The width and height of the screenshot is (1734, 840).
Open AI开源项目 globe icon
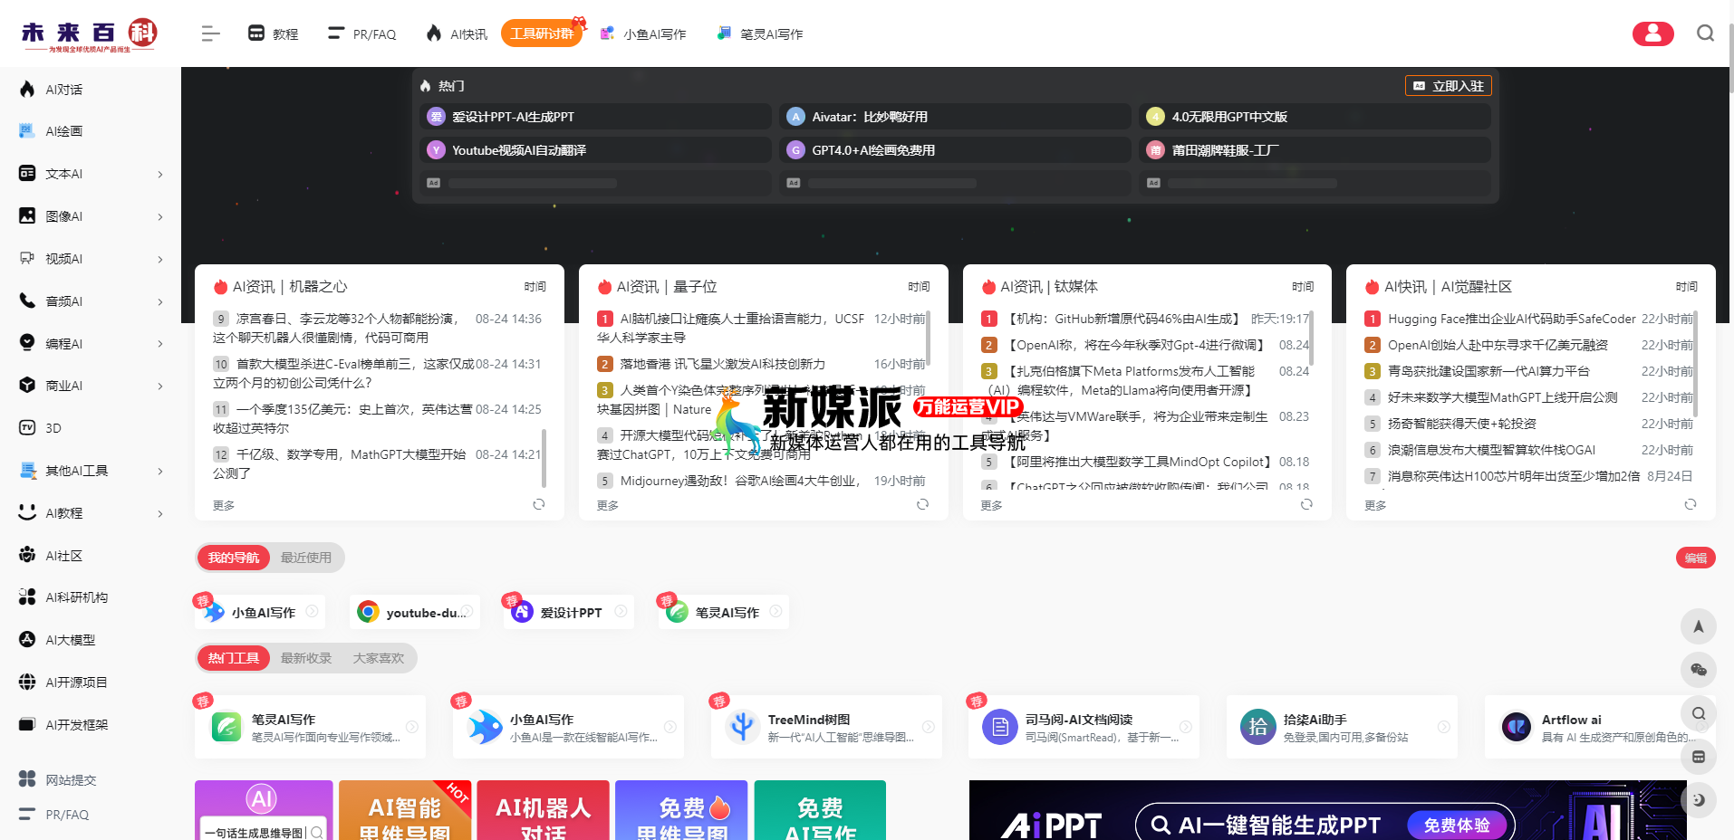[27, 682]
